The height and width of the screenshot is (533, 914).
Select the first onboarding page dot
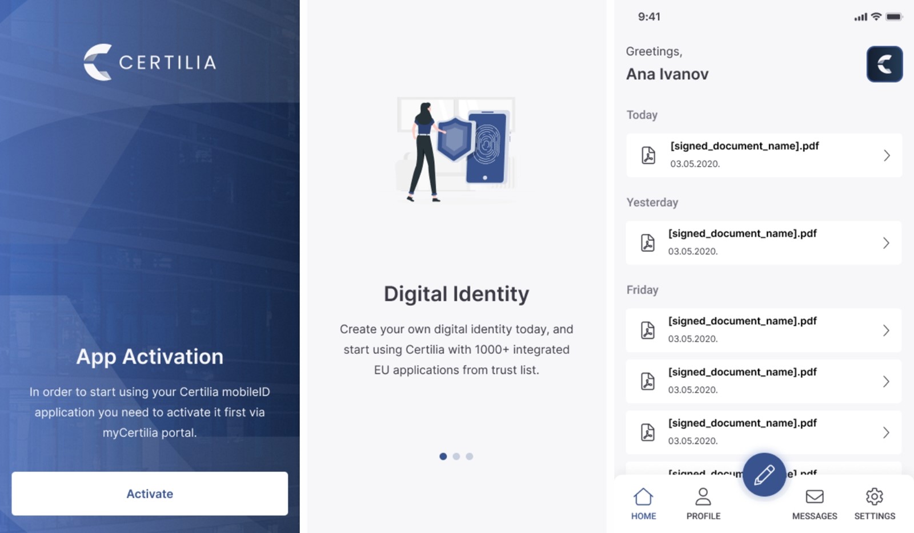tap(443, 457)
